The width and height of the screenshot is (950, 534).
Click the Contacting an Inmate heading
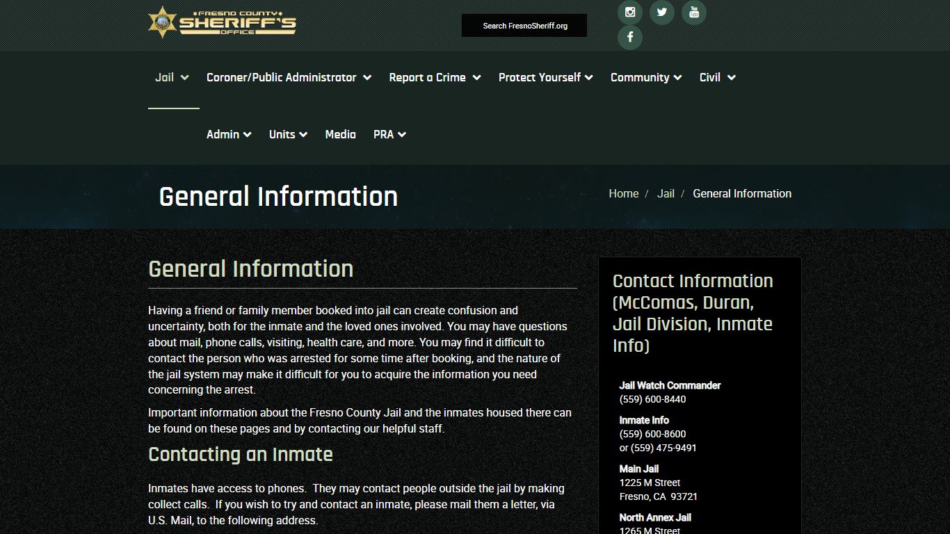tap(241, 454)
